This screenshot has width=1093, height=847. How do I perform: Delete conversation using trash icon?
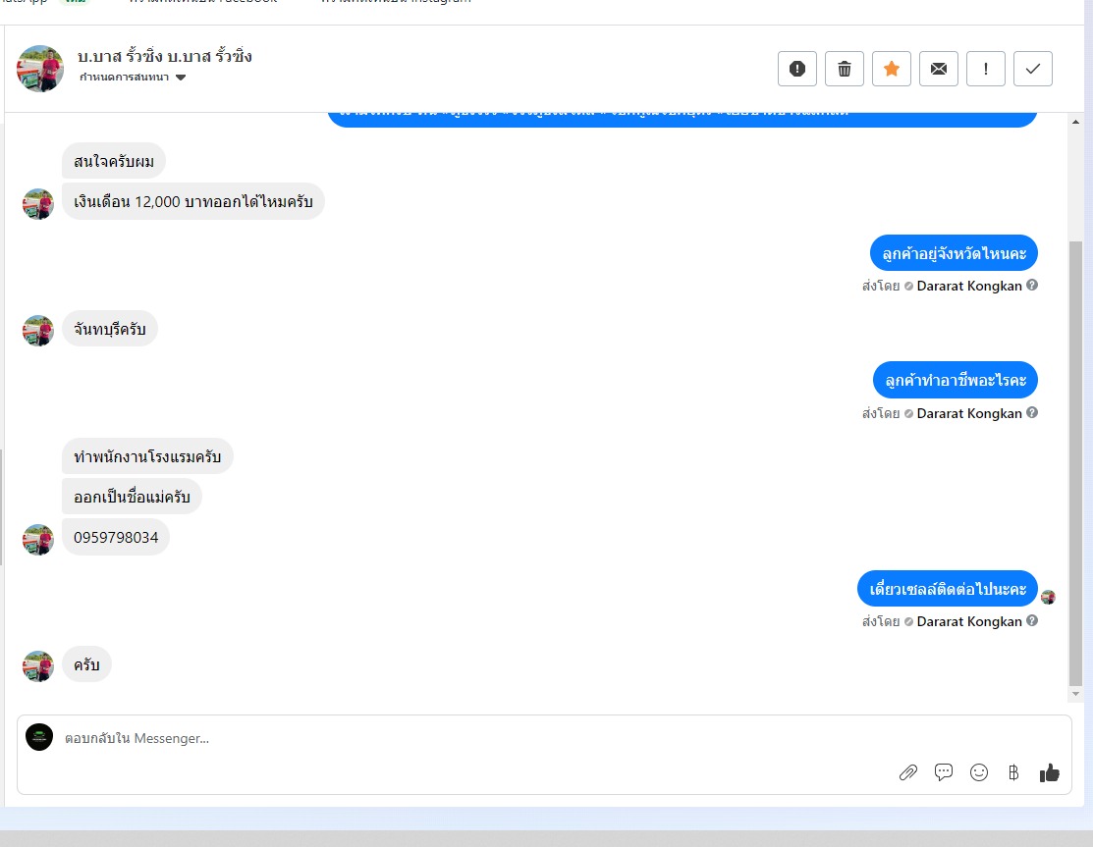click(x=845, y=69)
